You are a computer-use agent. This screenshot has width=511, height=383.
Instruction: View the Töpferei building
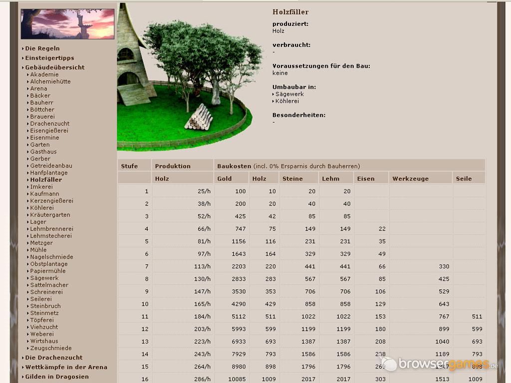pos(42,321)
